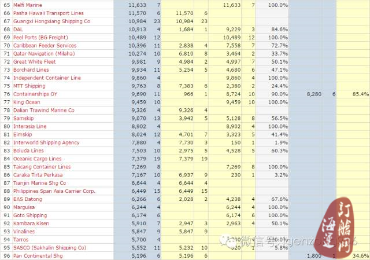Open the Tarros link
Viewport: 370px width, 260px height.
click(21, 239)
